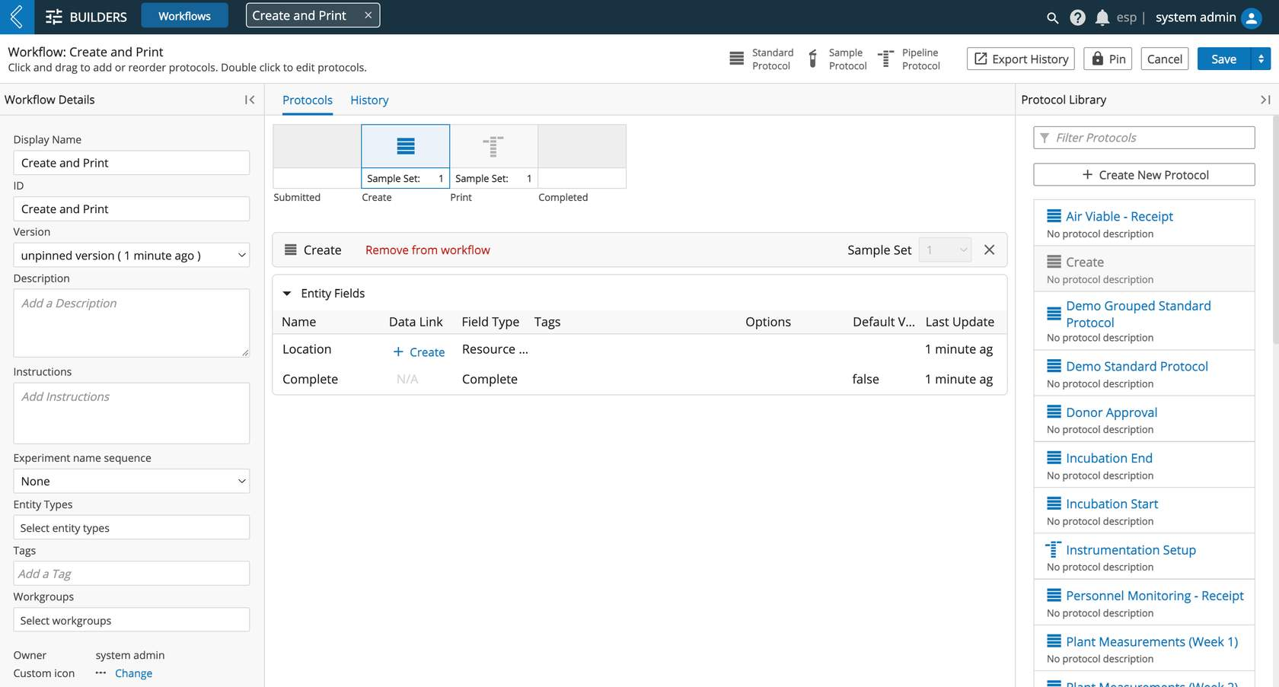Close the Create and Print tab
The height and width of the screenshot is (687, 1279).
368,15
